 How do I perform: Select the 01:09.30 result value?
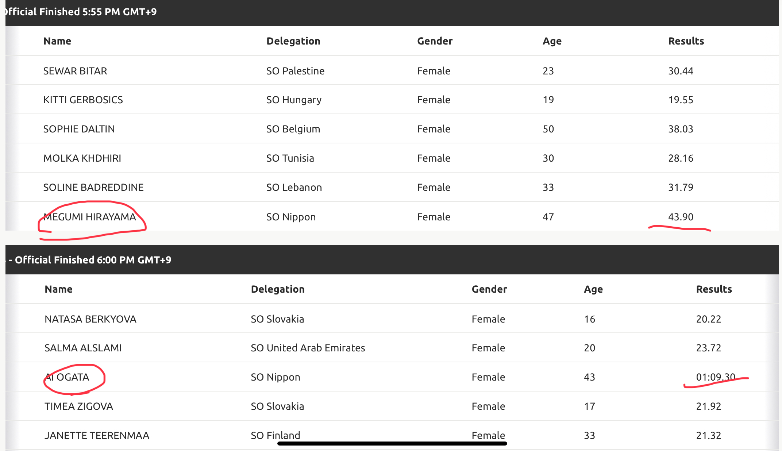pyautogui.click(x=716, y=377)
